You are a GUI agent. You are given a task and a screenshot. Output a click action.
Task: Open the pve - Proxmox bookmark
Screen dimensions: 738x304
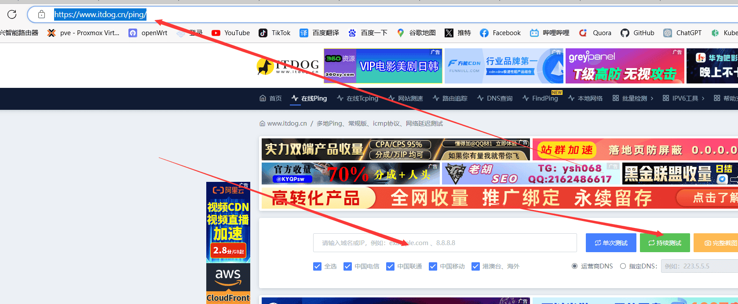pos(83,33)
